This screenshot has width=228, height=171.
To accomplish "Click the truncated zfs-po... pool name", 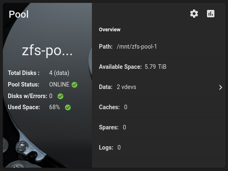I will pyautogui.click(x=47, y=51).
